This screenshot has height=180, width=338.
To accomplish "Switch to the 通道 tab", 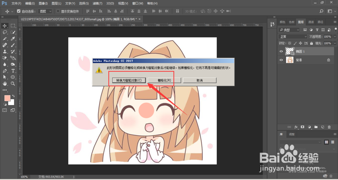I will point(311,22).
